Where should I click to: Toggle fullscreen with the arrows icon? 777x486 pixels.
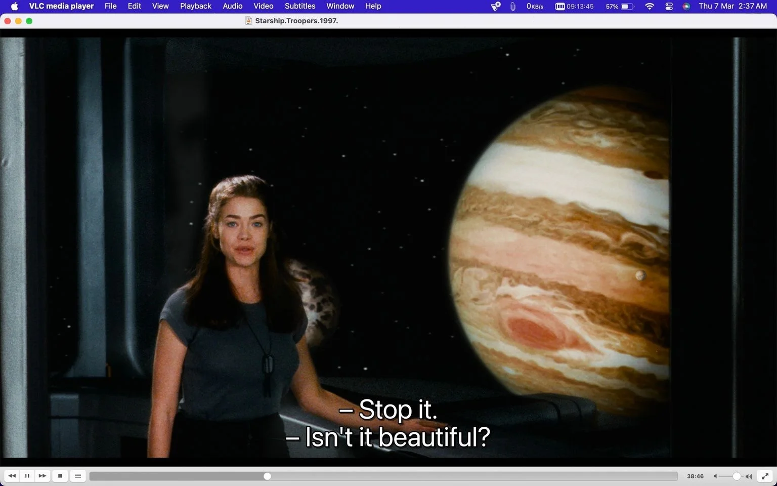click(x=765, y=476)
